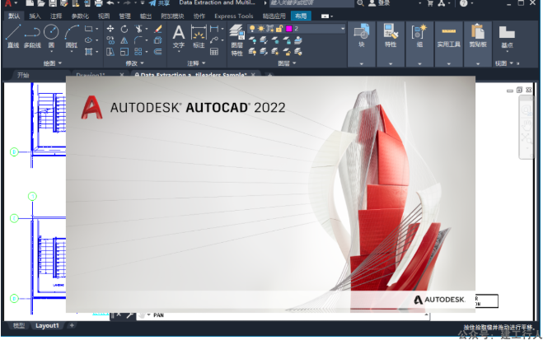Click the Rectangle tool in Draw panel

click(89, 29)
